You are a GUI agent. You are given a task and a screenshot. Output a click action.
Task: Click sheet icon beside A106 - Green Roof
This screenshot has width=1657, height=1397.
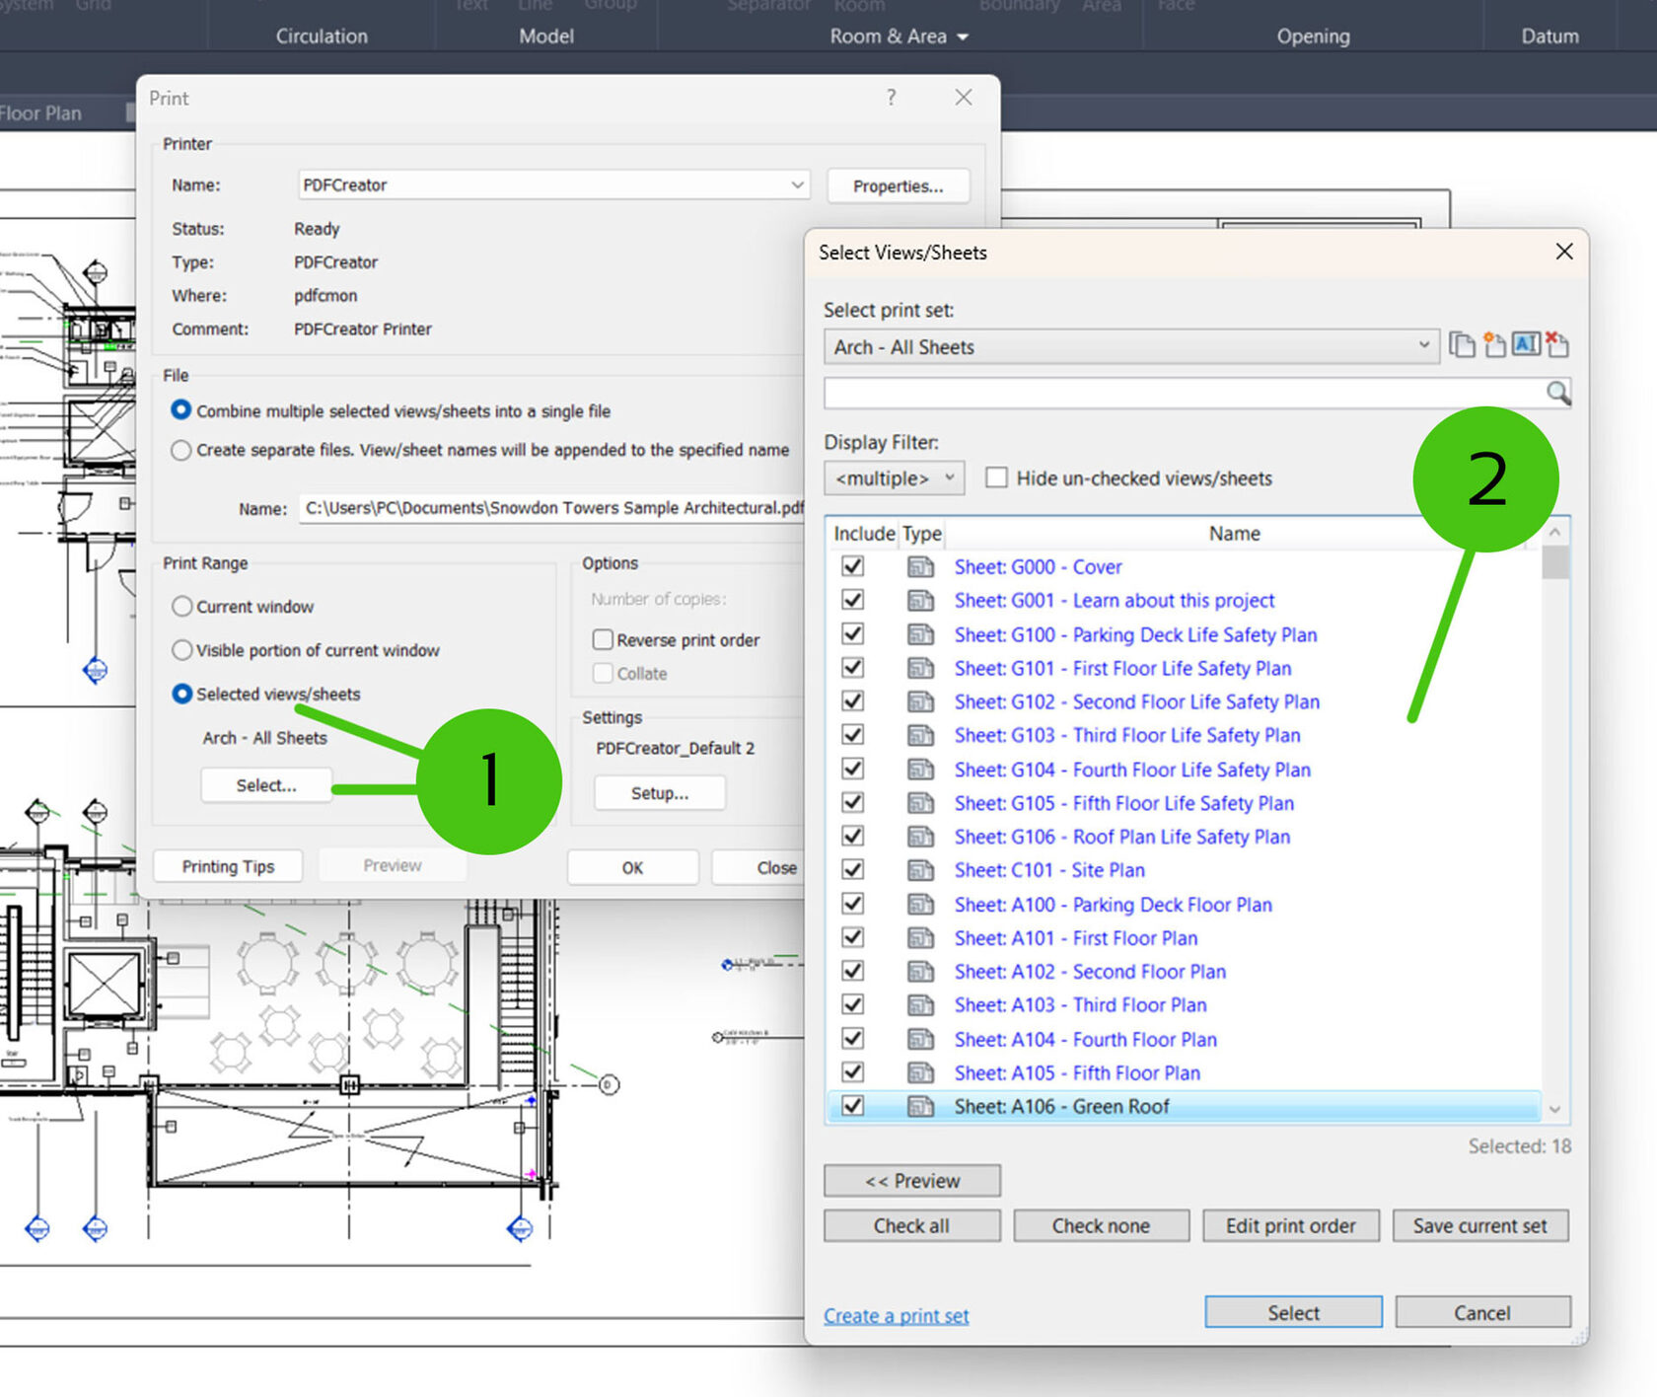coord(920,1107)
